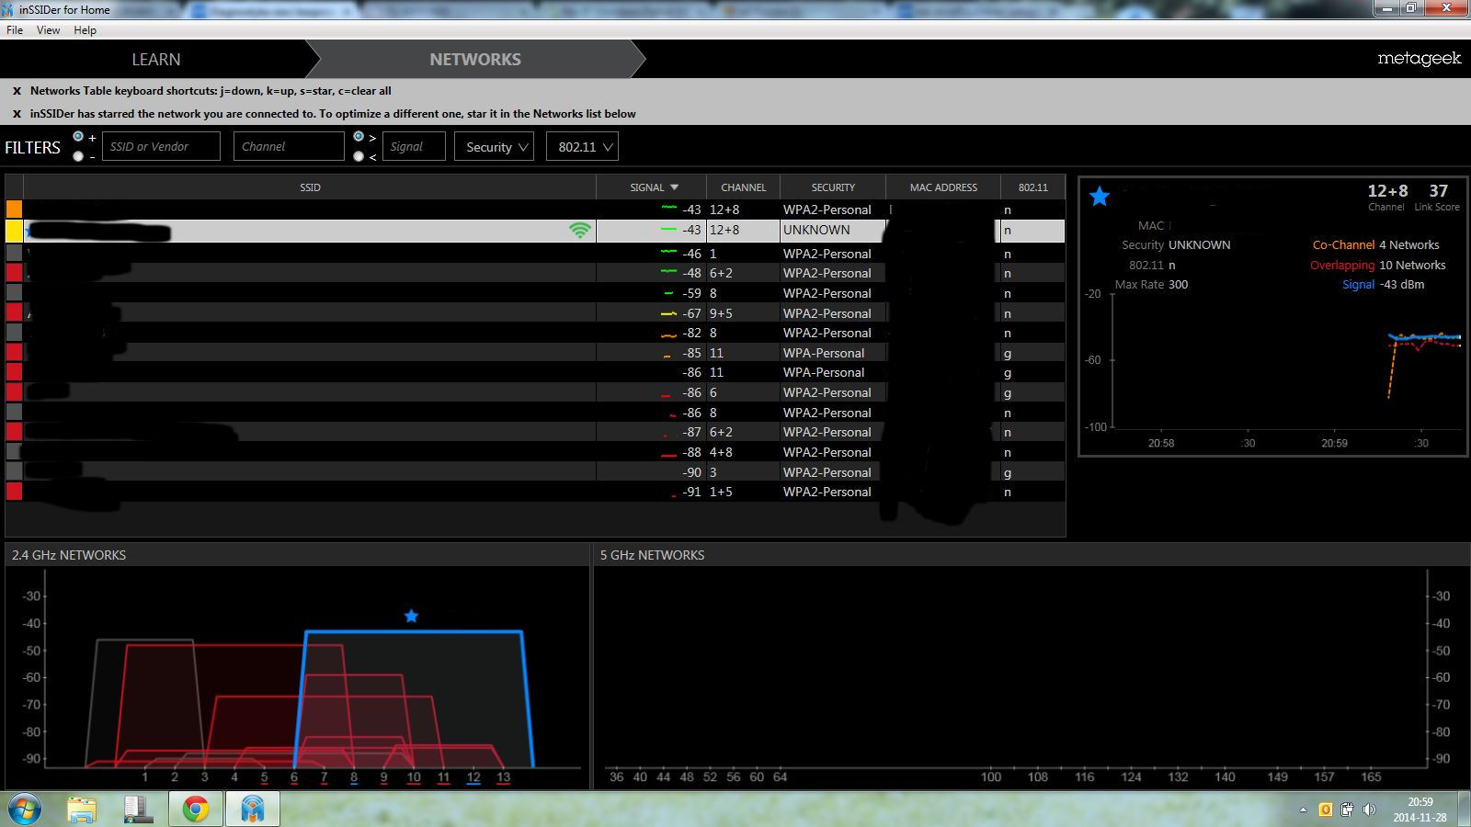Sort by the MAC ADDRESS column header
Viewport: 1471px width, 827px height.
[x=943, y=187]
